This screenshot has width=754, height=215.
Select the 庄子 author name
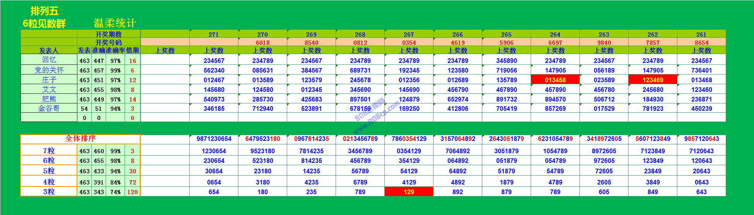coord(49,80)
